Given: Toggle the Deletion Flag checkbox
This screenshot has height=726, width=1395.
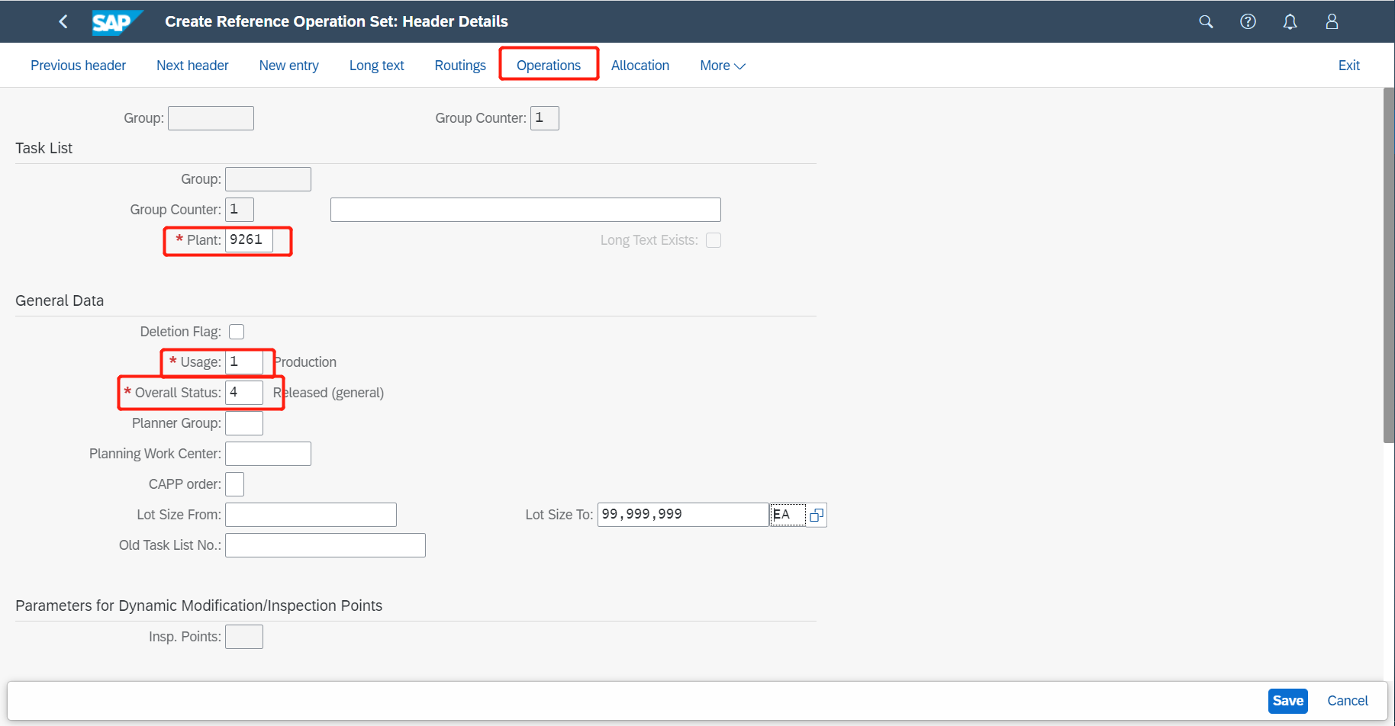Looking at the screenshot, I should click(x=237, y=331).
